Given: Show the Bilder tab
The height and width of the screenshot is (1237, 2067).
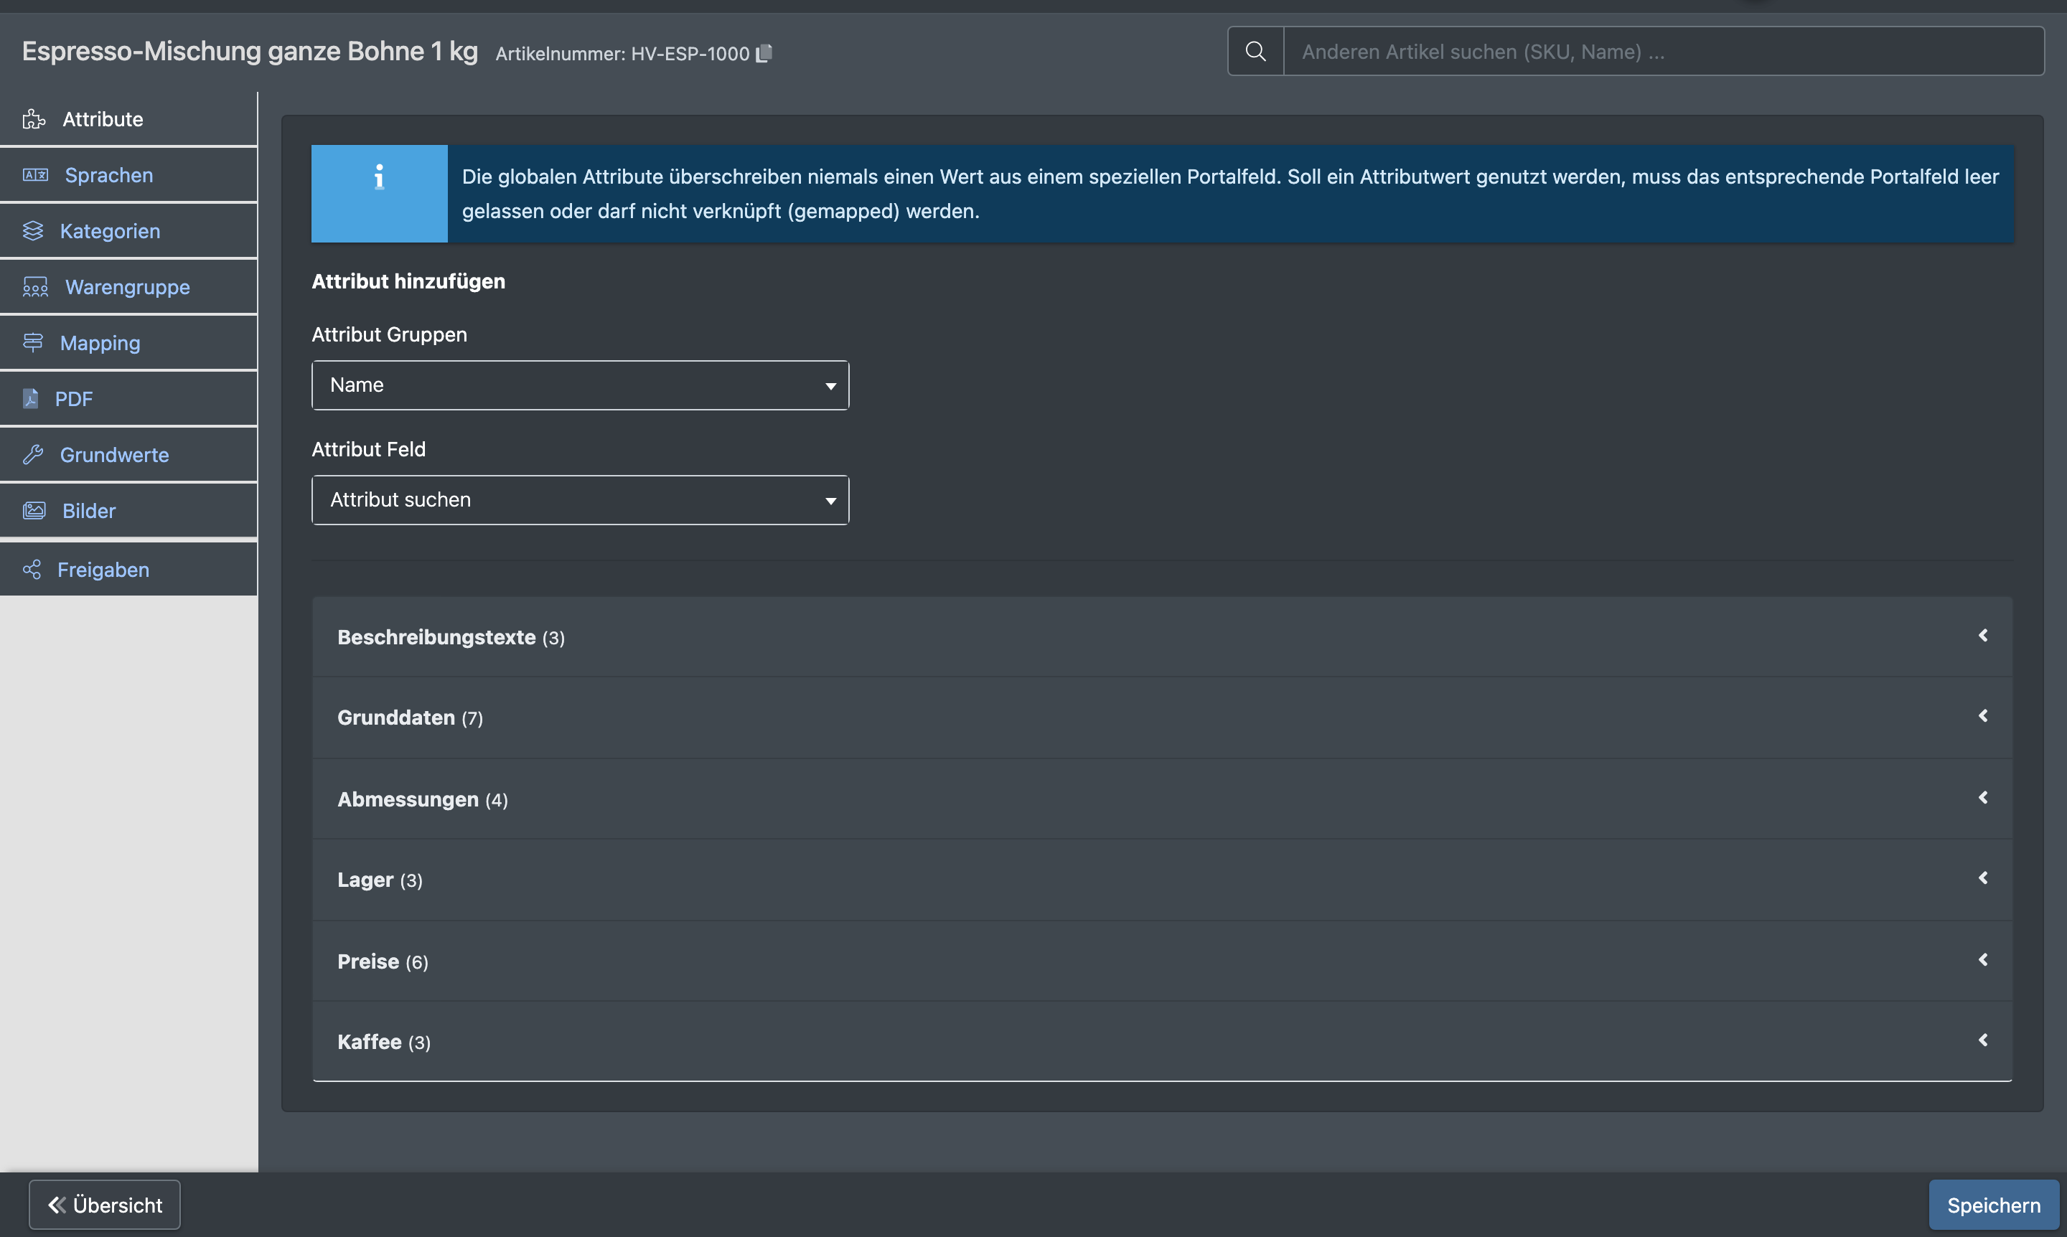Looking at the screenshot, I should (128, 510).
